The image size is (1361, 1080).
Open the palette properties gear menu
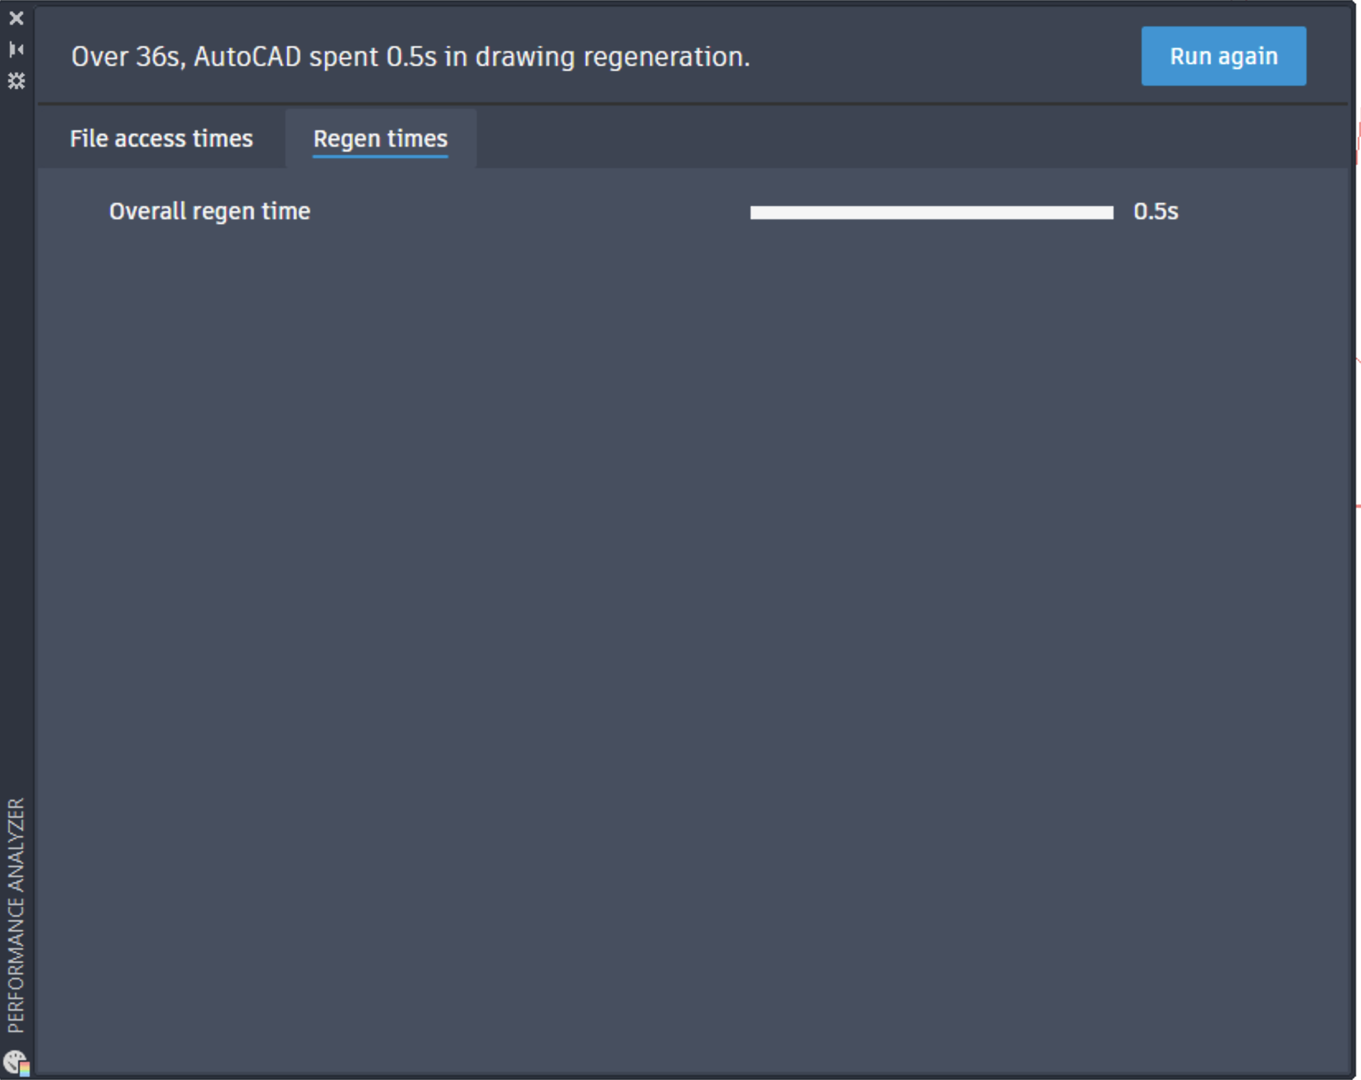coord(16,81)
